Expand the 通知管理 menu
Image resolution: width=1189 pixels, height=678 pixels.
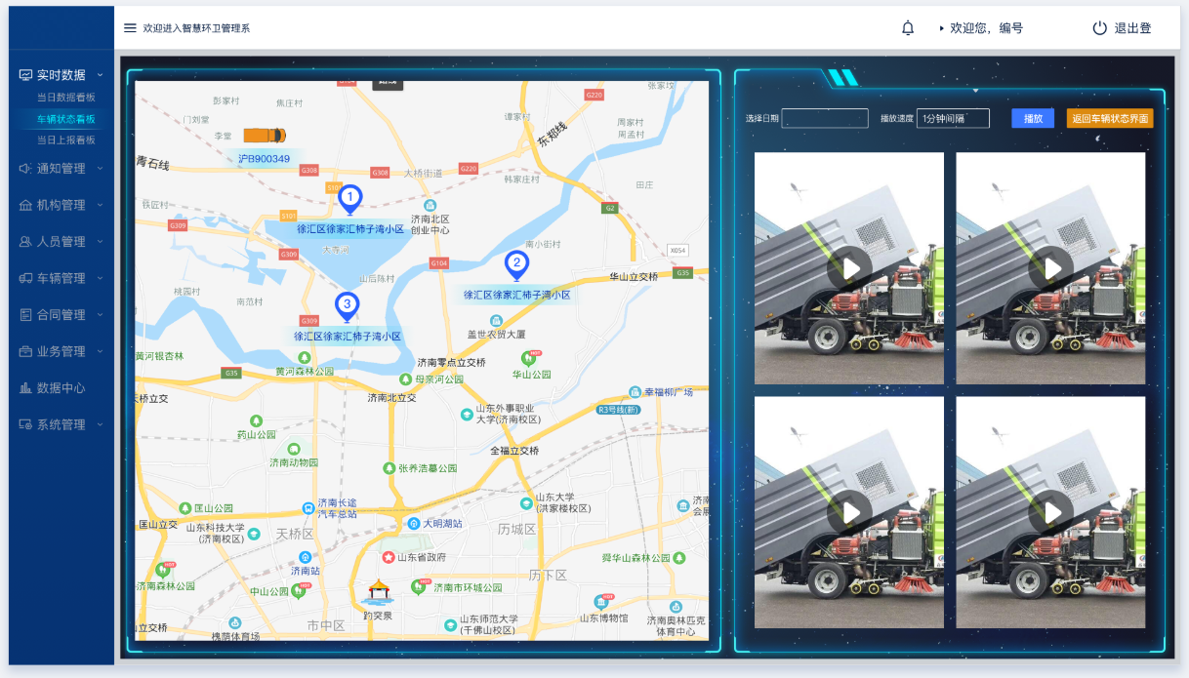pos(61,169)
